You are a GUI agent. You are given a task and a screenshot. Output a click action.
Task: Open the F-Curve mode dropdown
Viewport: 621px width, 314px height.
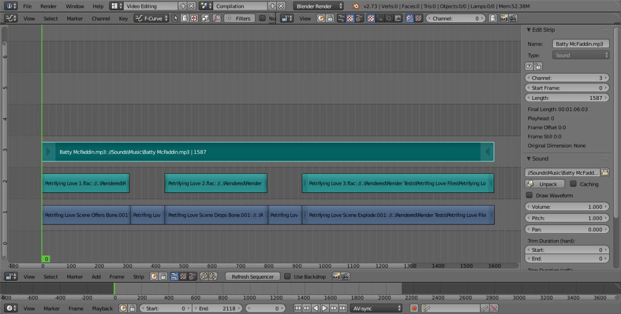pyautogui.click(x=152, y=18)
